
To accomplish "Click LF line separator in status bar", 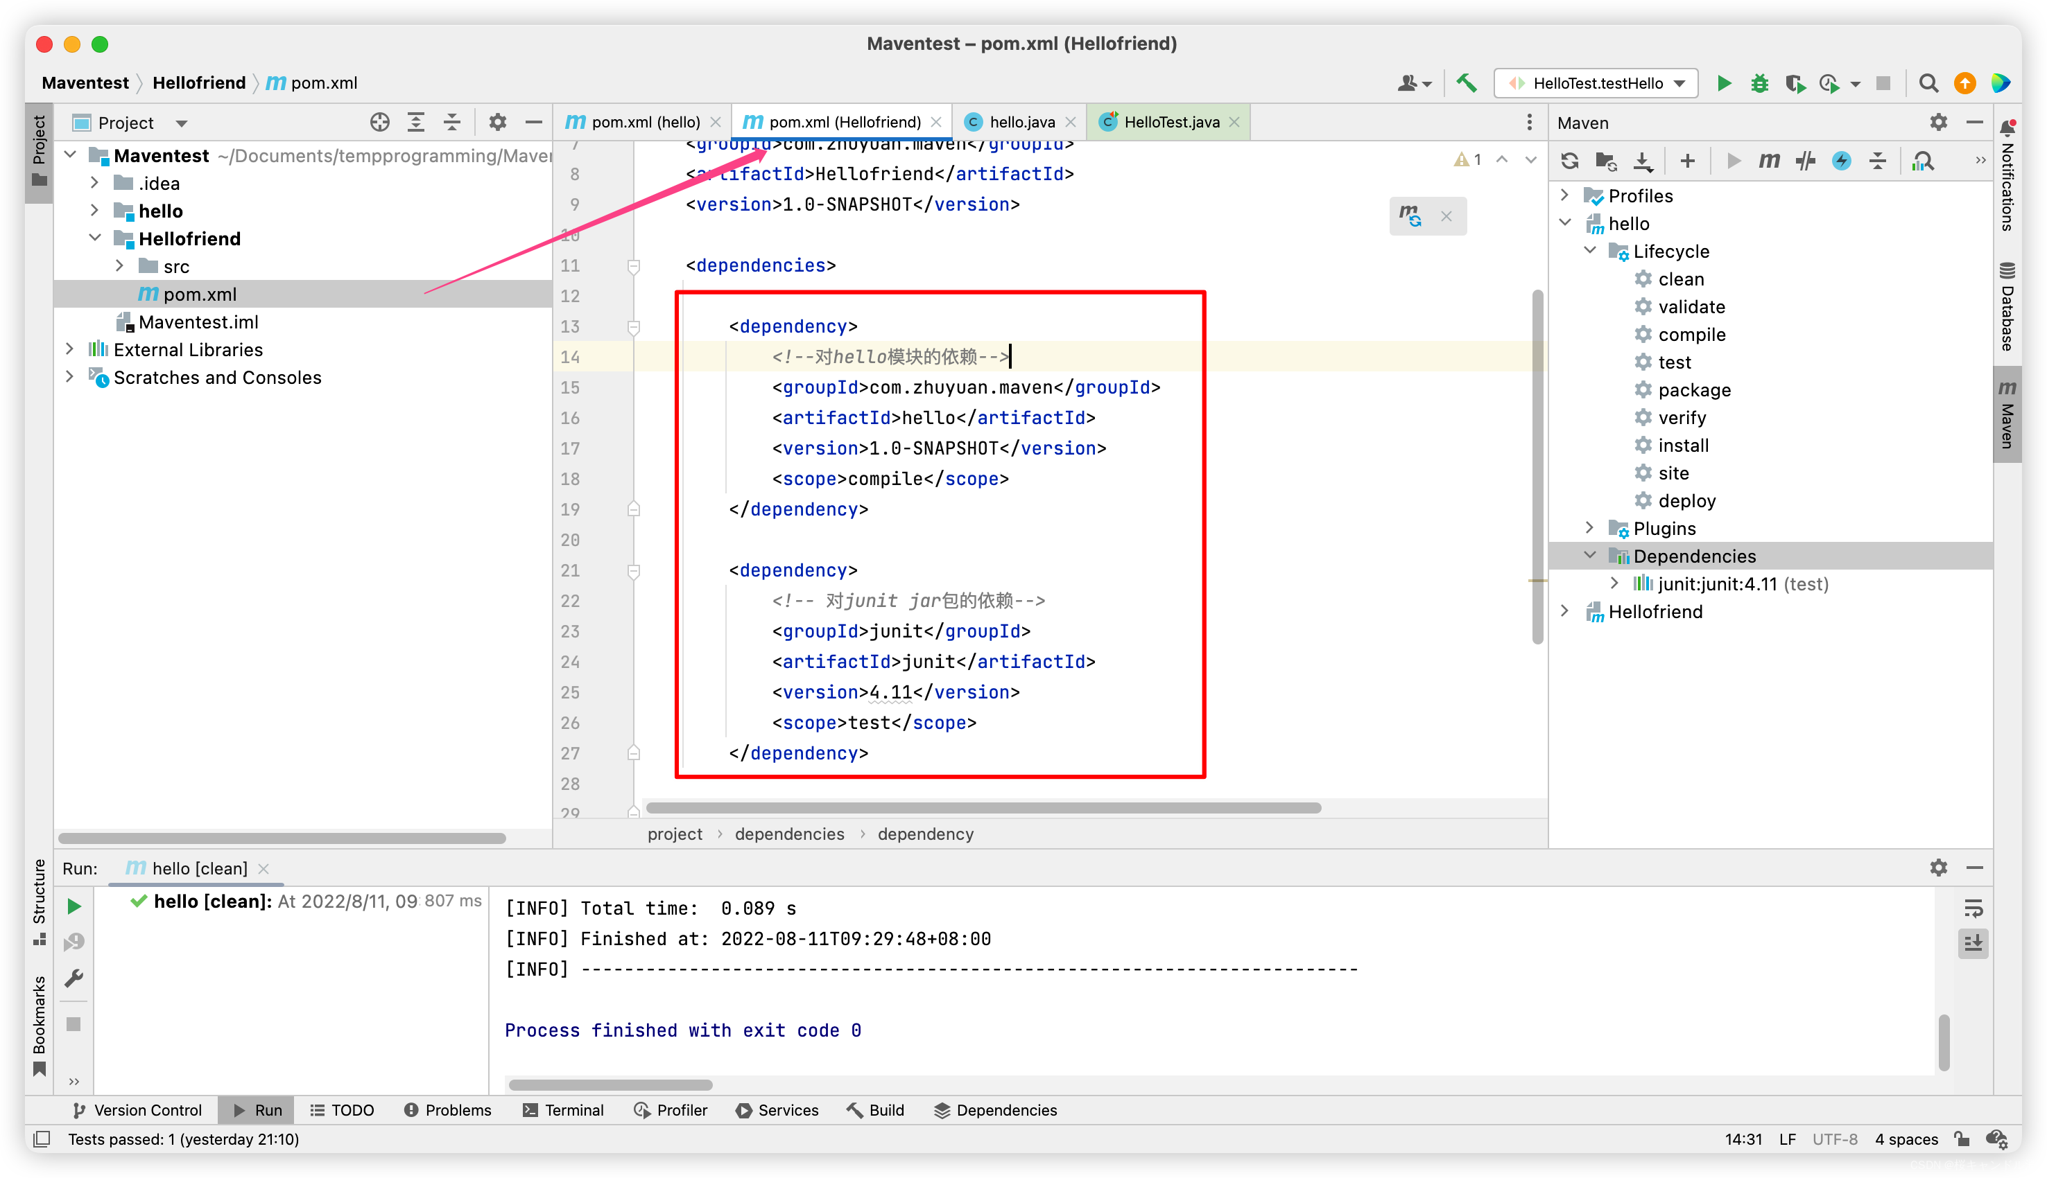I will pos(1787,1139).
